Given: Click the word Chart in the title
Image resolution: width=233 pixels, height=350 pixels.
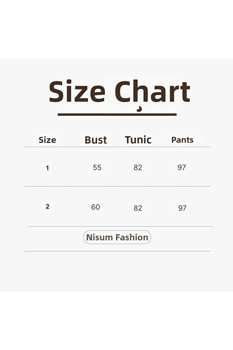Looking at the screenshot, I should 152,92.
